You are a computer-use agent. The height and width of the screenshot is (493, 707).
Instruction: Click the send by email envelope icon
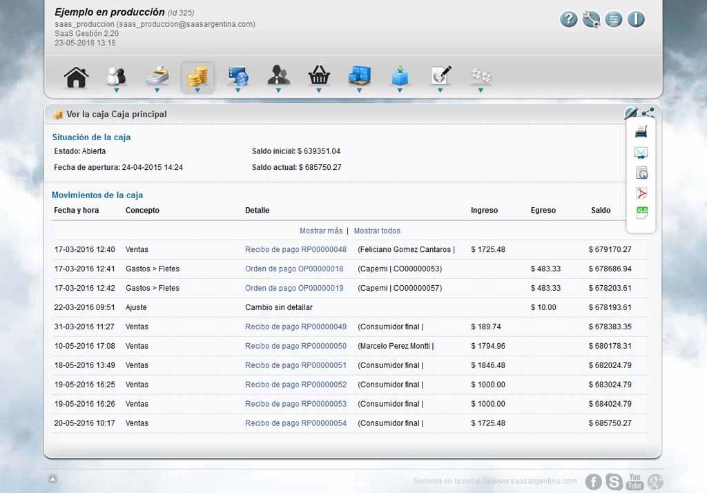[x=641, y=153]
